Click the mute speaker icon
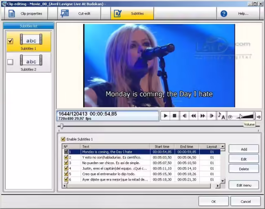 pyautogui.click(x=230, y=117)
